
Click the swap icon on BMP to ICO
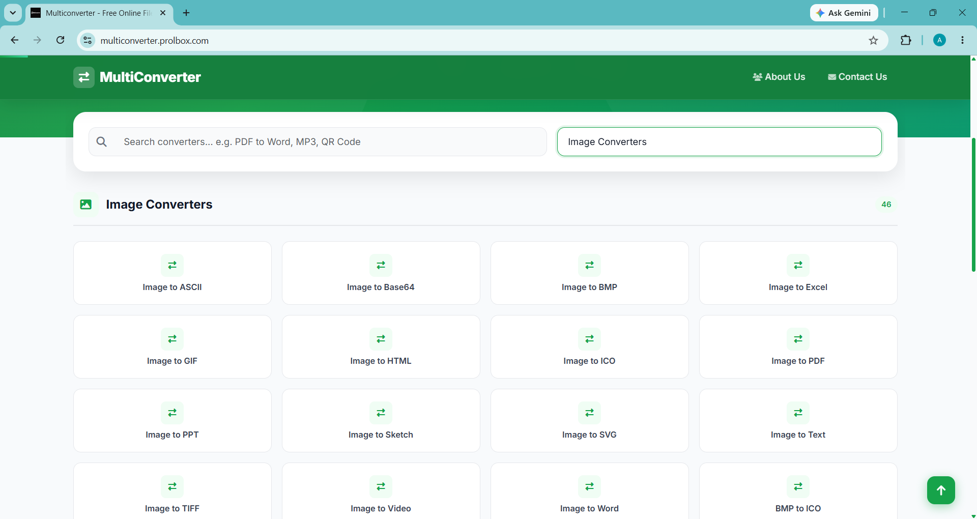coord(798,486)
